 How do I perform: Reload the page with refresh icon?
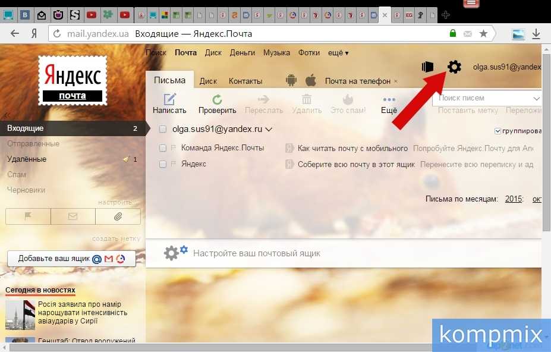click(x=57, y=34)
